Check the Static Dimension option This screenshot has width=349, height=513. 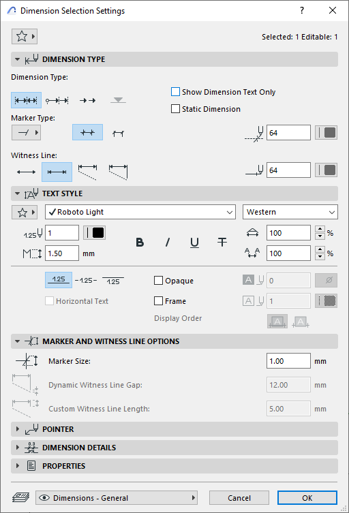click(175, 109)
